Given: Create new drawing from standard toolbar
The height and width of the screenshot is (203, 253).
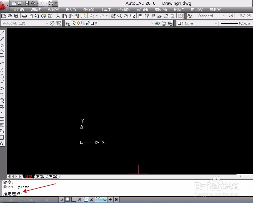Looking at the screenshot, I should (x=4, y=16).
